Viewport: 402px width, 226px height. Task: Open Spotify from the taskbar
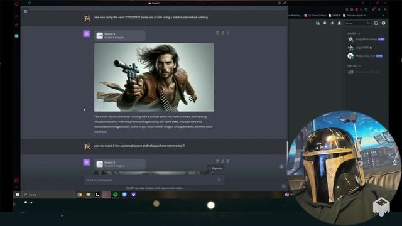[116, 195]
